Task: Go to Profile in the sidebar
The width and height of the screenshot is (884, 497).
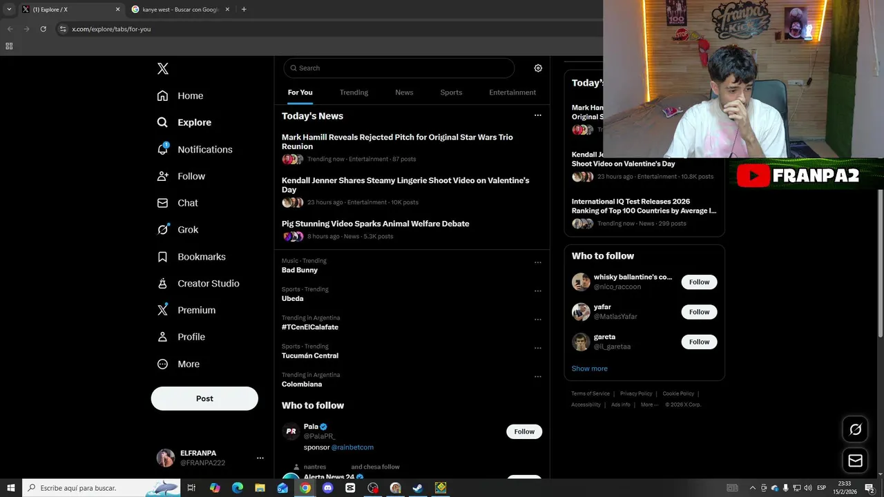Action: tap(181, 337)
